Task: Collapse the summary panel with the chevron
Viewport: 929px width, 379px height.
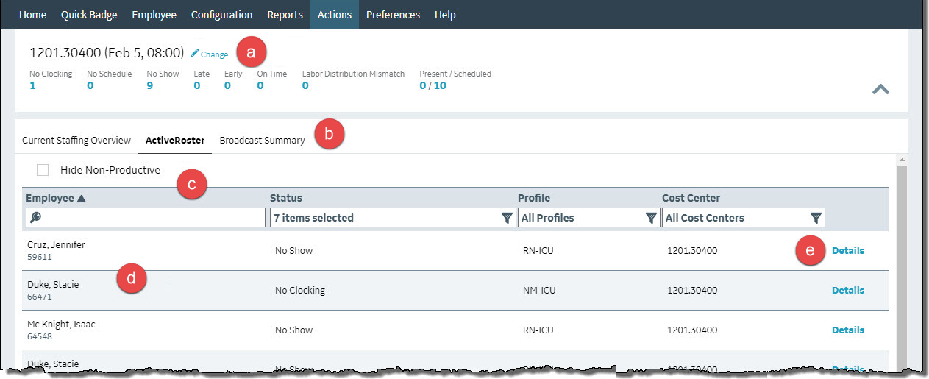Action: coord(880,89)
